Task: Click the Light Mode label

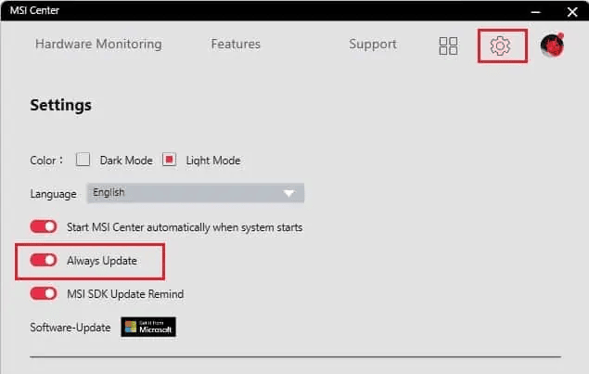Action: [213, 161]
